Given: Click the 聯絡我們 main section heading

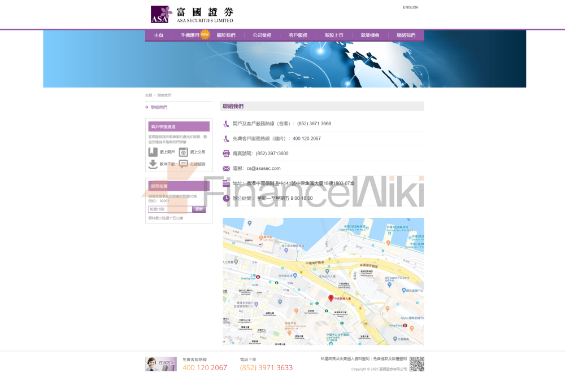Looking at the screenshot, I should pyautogui.click(x=233, y=106).
